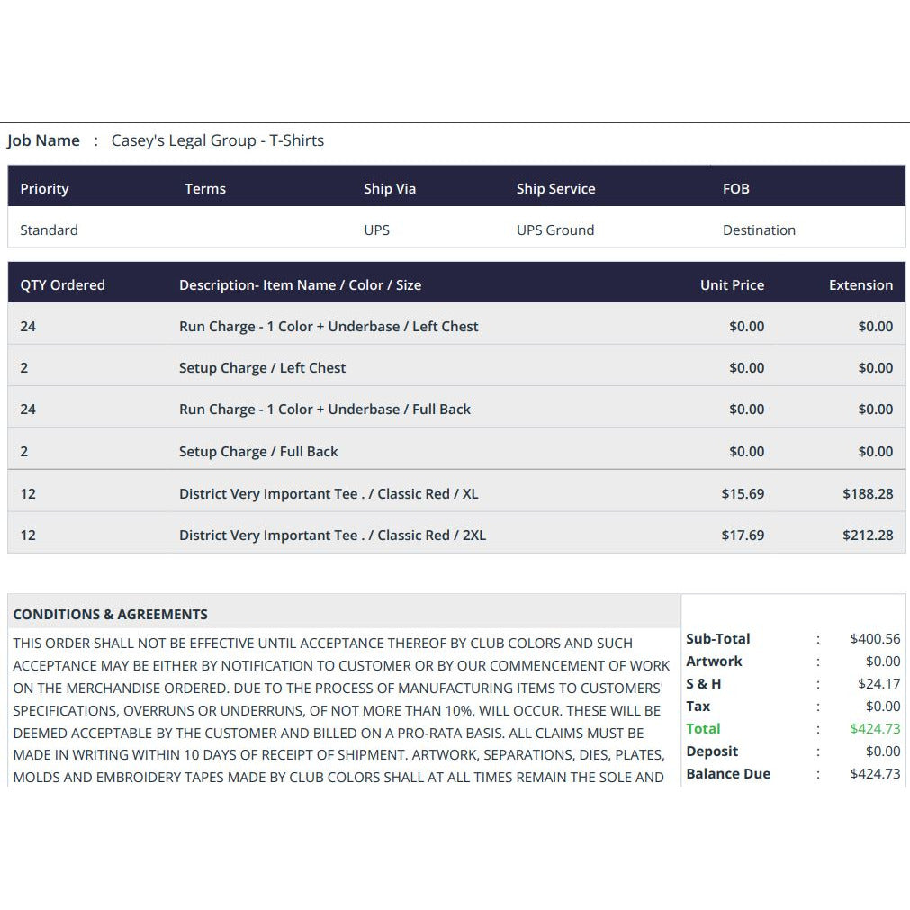Click the Balance Due label
This screenshot has height=910, width=910.
728,774
